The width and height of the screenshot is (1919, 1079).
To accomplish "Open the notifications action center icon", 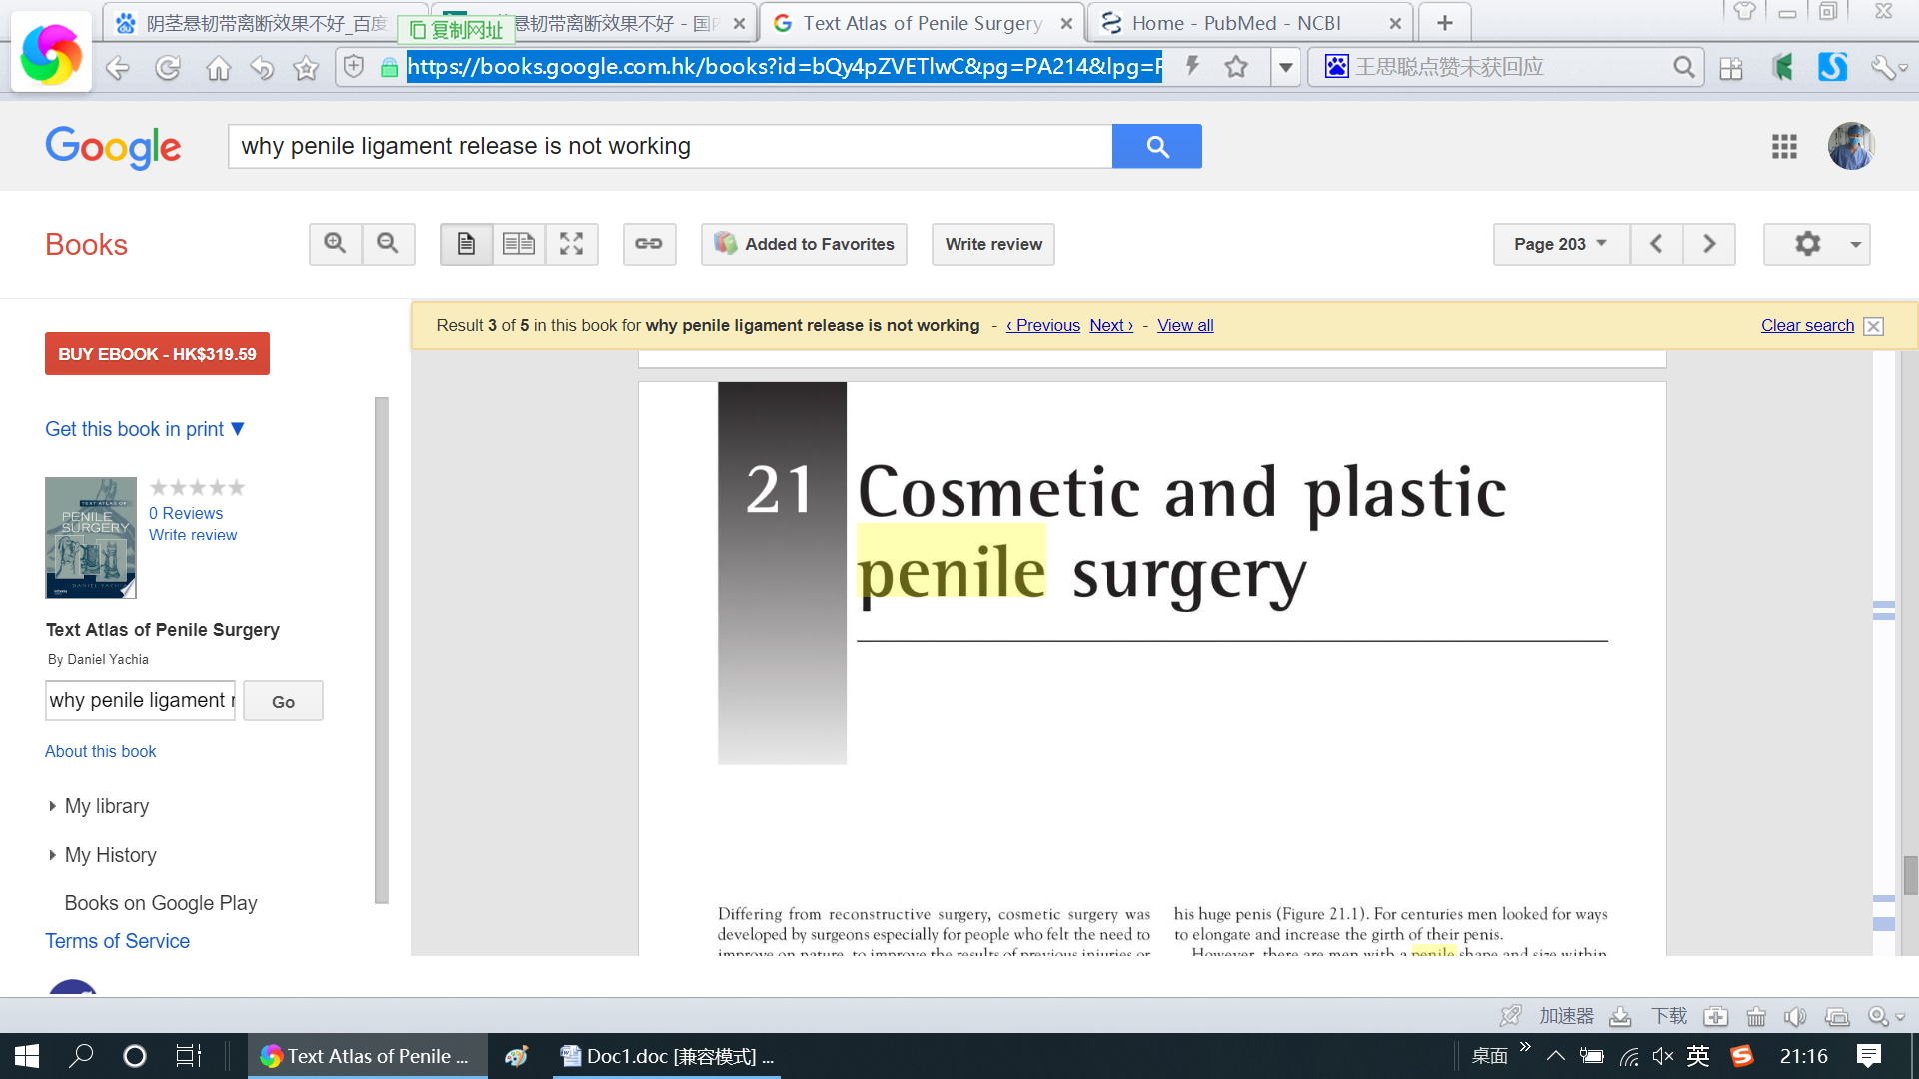I will [x=1868, y=1056].
